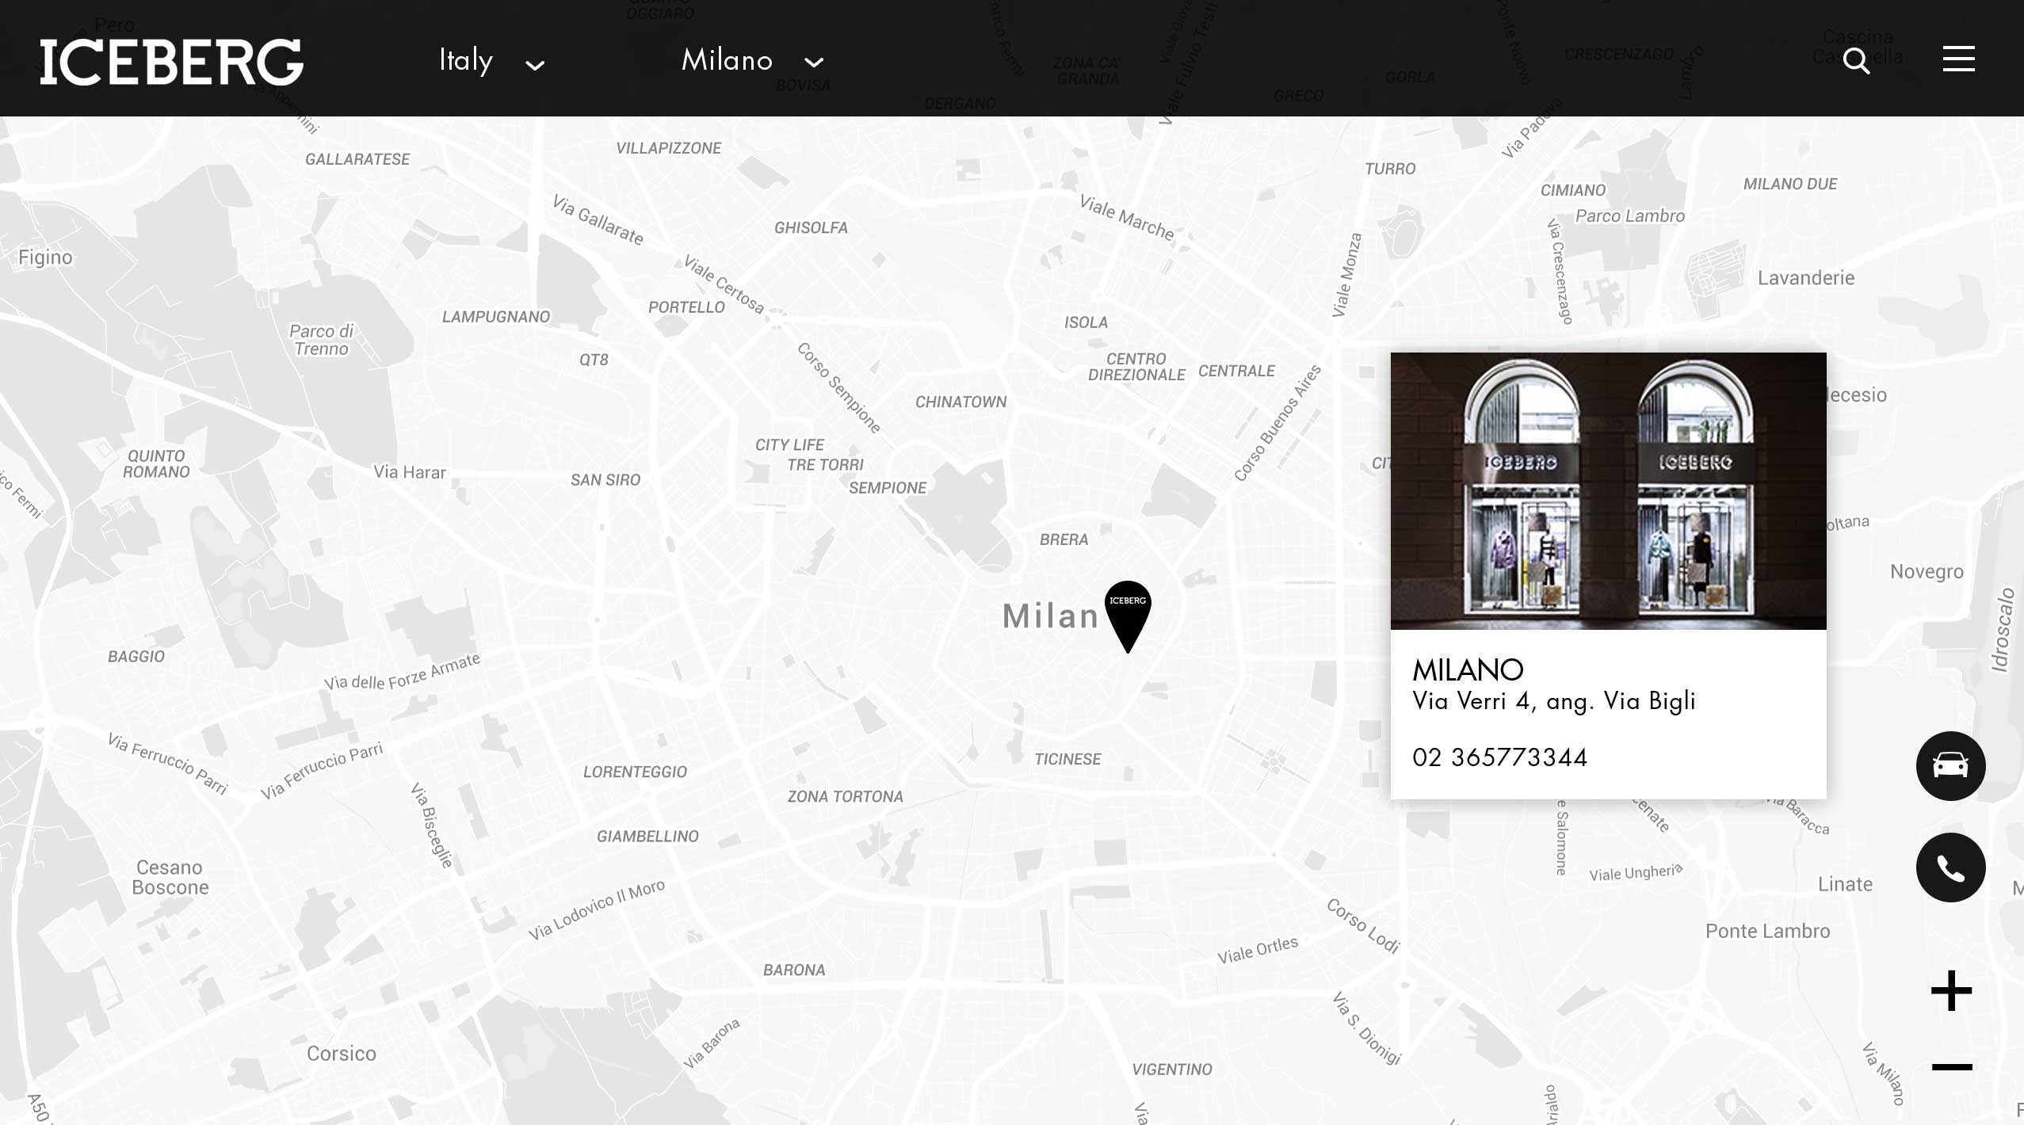Click the VILLAPIZZONE label
Screen dimensions: 2024x1125
pos(669,148)
